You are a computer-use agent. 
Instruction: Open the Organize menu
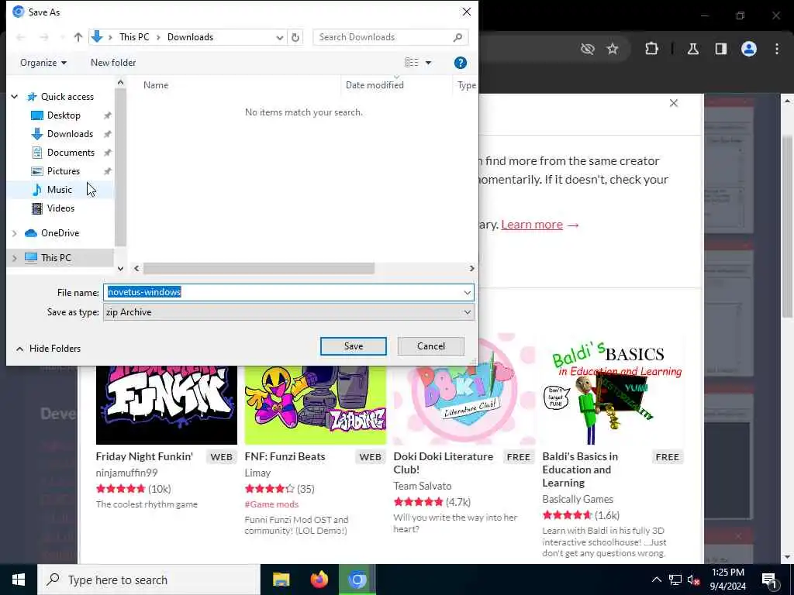tap(43, 63)
